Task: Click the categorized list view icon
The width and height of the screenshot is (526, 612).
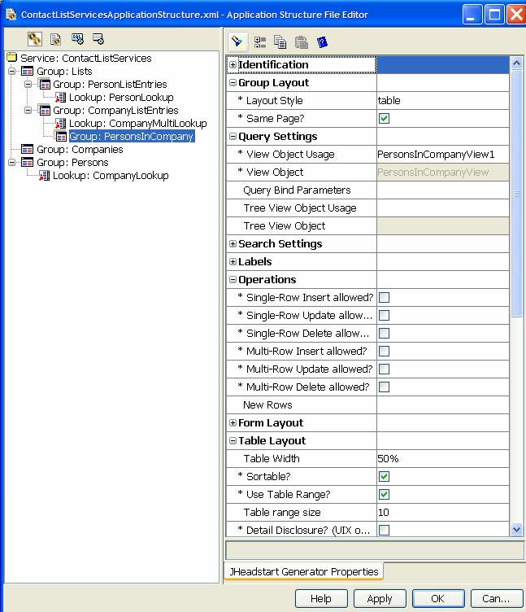Action: [260, 42]
